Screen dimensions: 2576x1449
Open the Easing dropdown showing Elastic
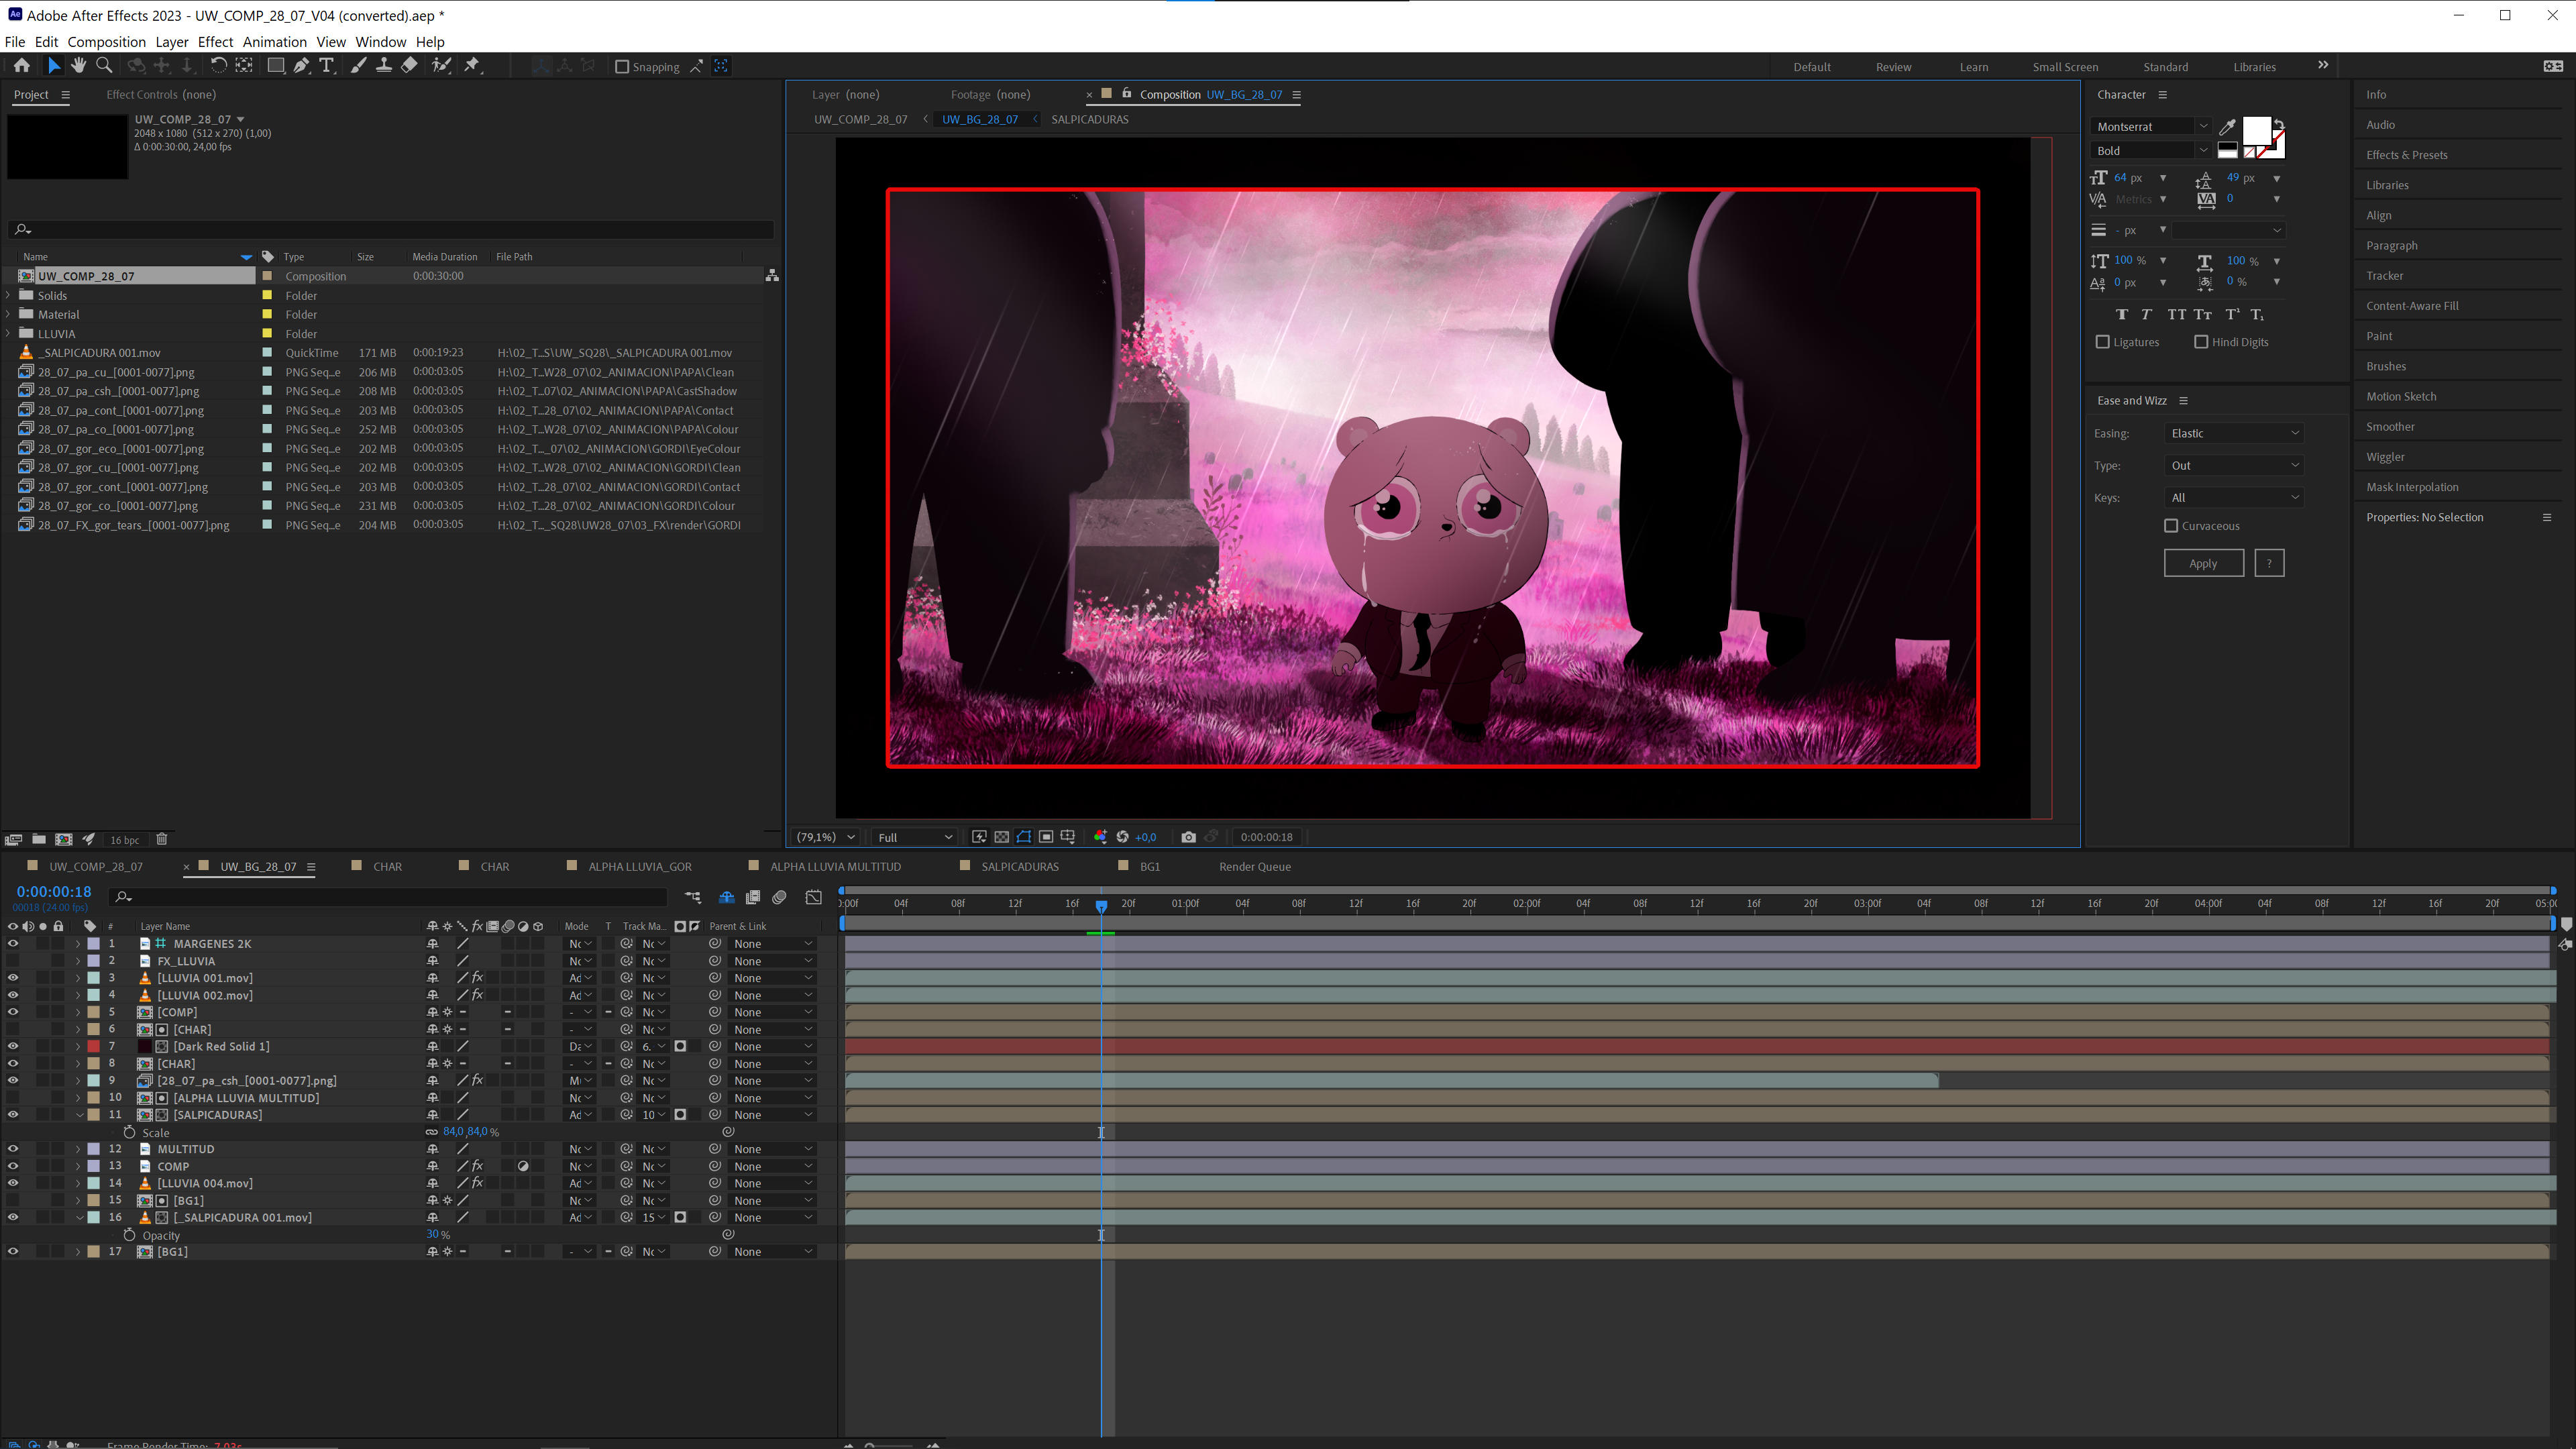(x=2234, y=433)
